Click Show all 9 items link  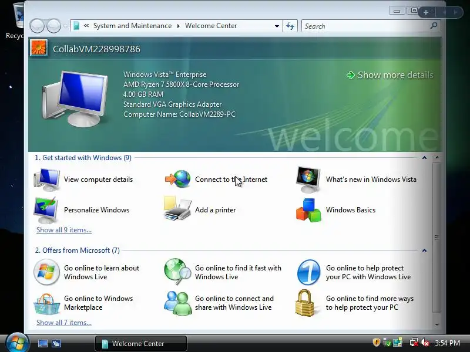[x=64, y=230]
